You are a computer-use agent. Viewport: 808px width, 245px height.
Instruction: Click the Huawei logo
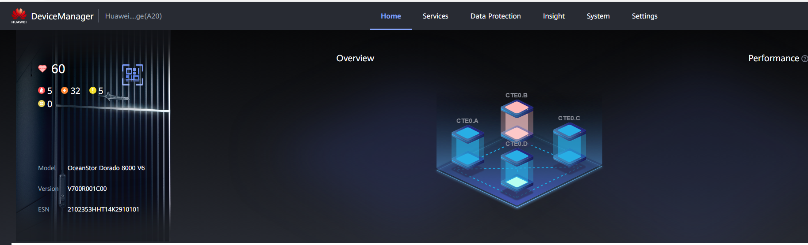(19, 15)
